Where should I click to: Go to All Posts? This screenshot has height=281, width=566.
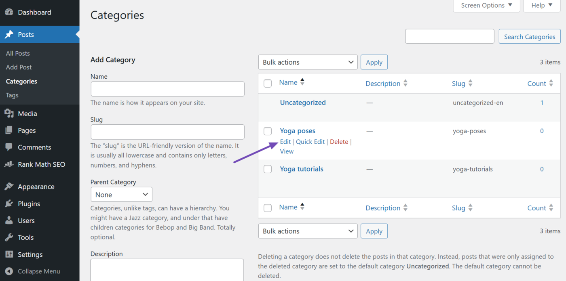pos(18,53)
